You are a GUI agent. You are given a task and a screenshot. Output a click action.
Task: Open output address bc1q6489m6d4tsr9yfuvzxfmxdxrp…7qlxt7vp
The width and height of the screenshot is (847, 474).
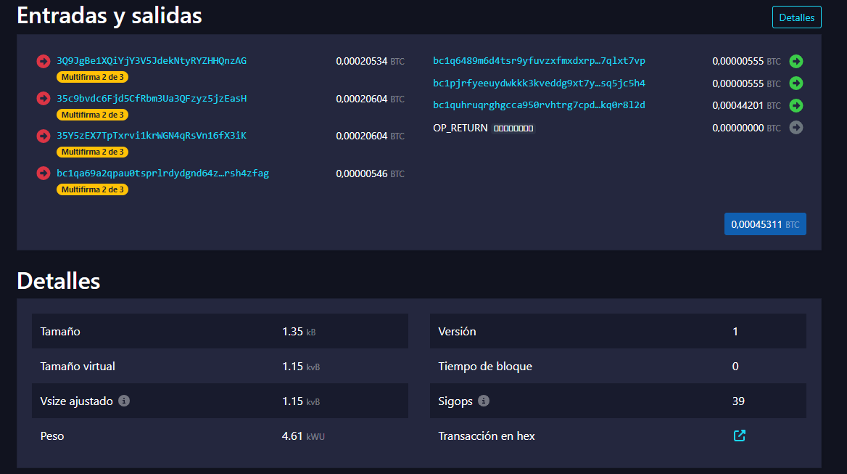tap(539, 61)
